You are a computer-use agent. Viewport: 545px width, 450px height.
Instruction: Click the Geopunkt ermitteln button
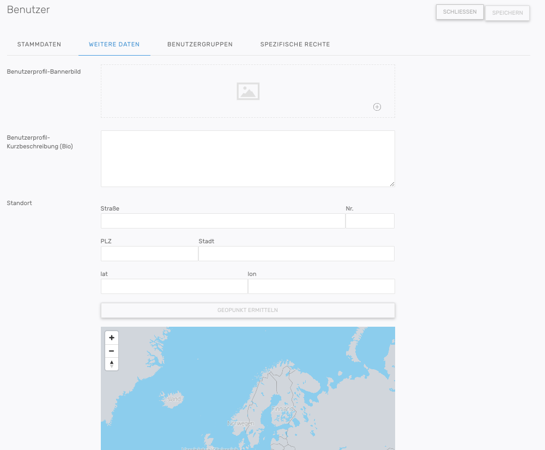click(247, 310)
